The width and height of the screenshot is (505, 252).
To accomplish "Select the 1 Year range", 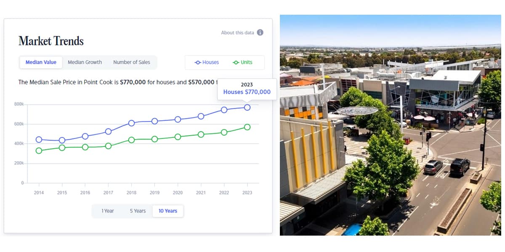I will (x=108, y=211).
